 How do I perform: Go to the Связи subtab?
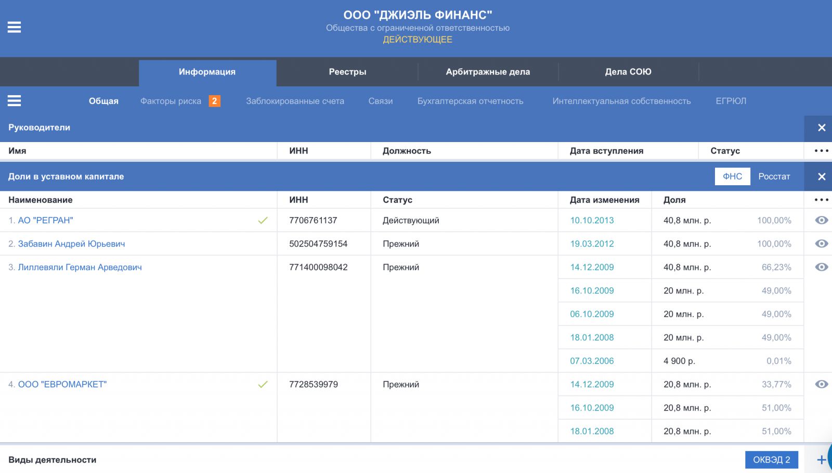point(381,101)
